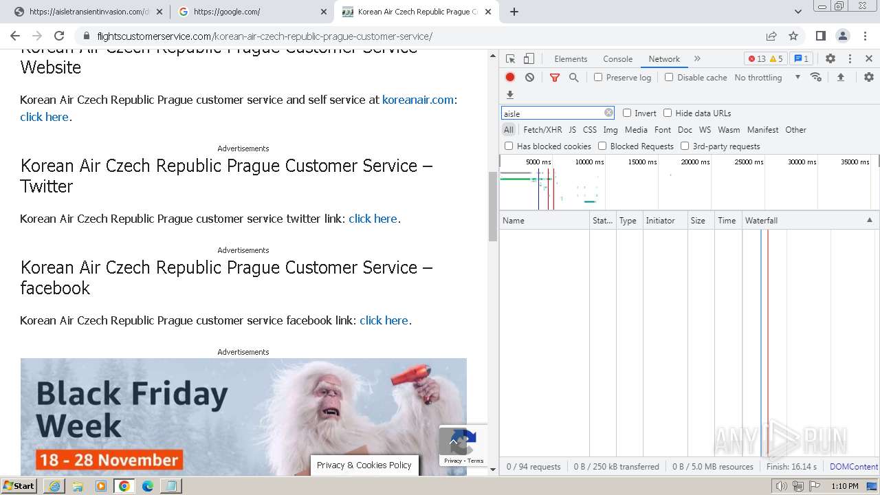The width and height of the screenshot is (880, 495).
Task: Follow the facebook link 'click here'
Action: pyautogui.click(x=384, y=320)
